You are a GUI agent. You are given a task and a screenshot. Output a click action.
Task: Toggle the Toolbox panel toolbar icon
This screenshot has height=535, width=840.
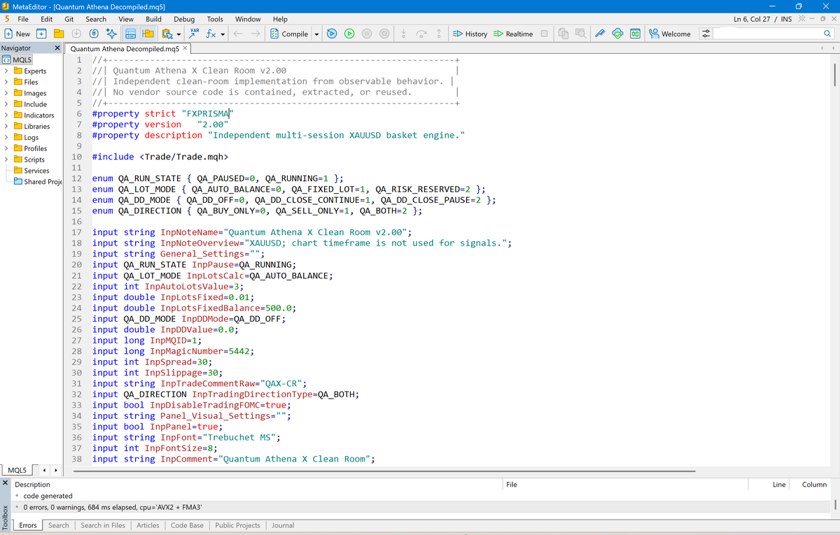130,34
